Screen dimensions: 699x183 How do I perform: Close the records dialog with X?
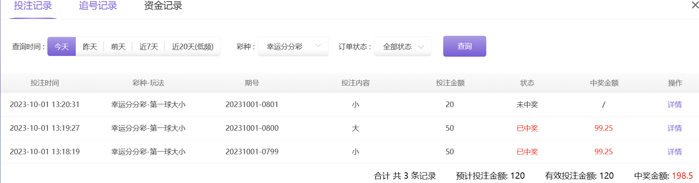(x=695, y=5)
